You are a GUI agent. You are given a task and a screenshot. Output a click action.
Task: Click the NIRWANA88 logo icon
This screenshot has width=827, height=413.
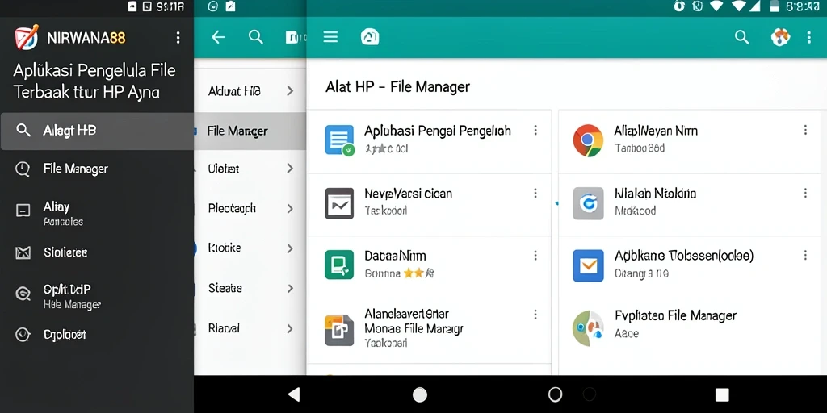[x=26, y=37]
